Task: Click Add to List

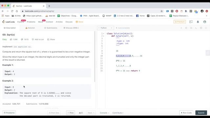Action: pyautogui.click(x=38, y=39)
